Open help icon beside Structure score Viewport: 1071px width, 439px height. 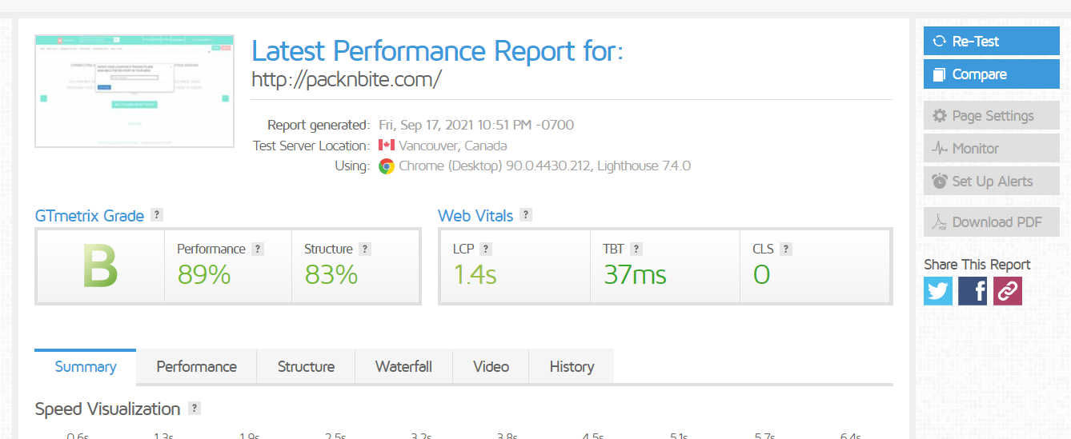(x=365, y=249)
